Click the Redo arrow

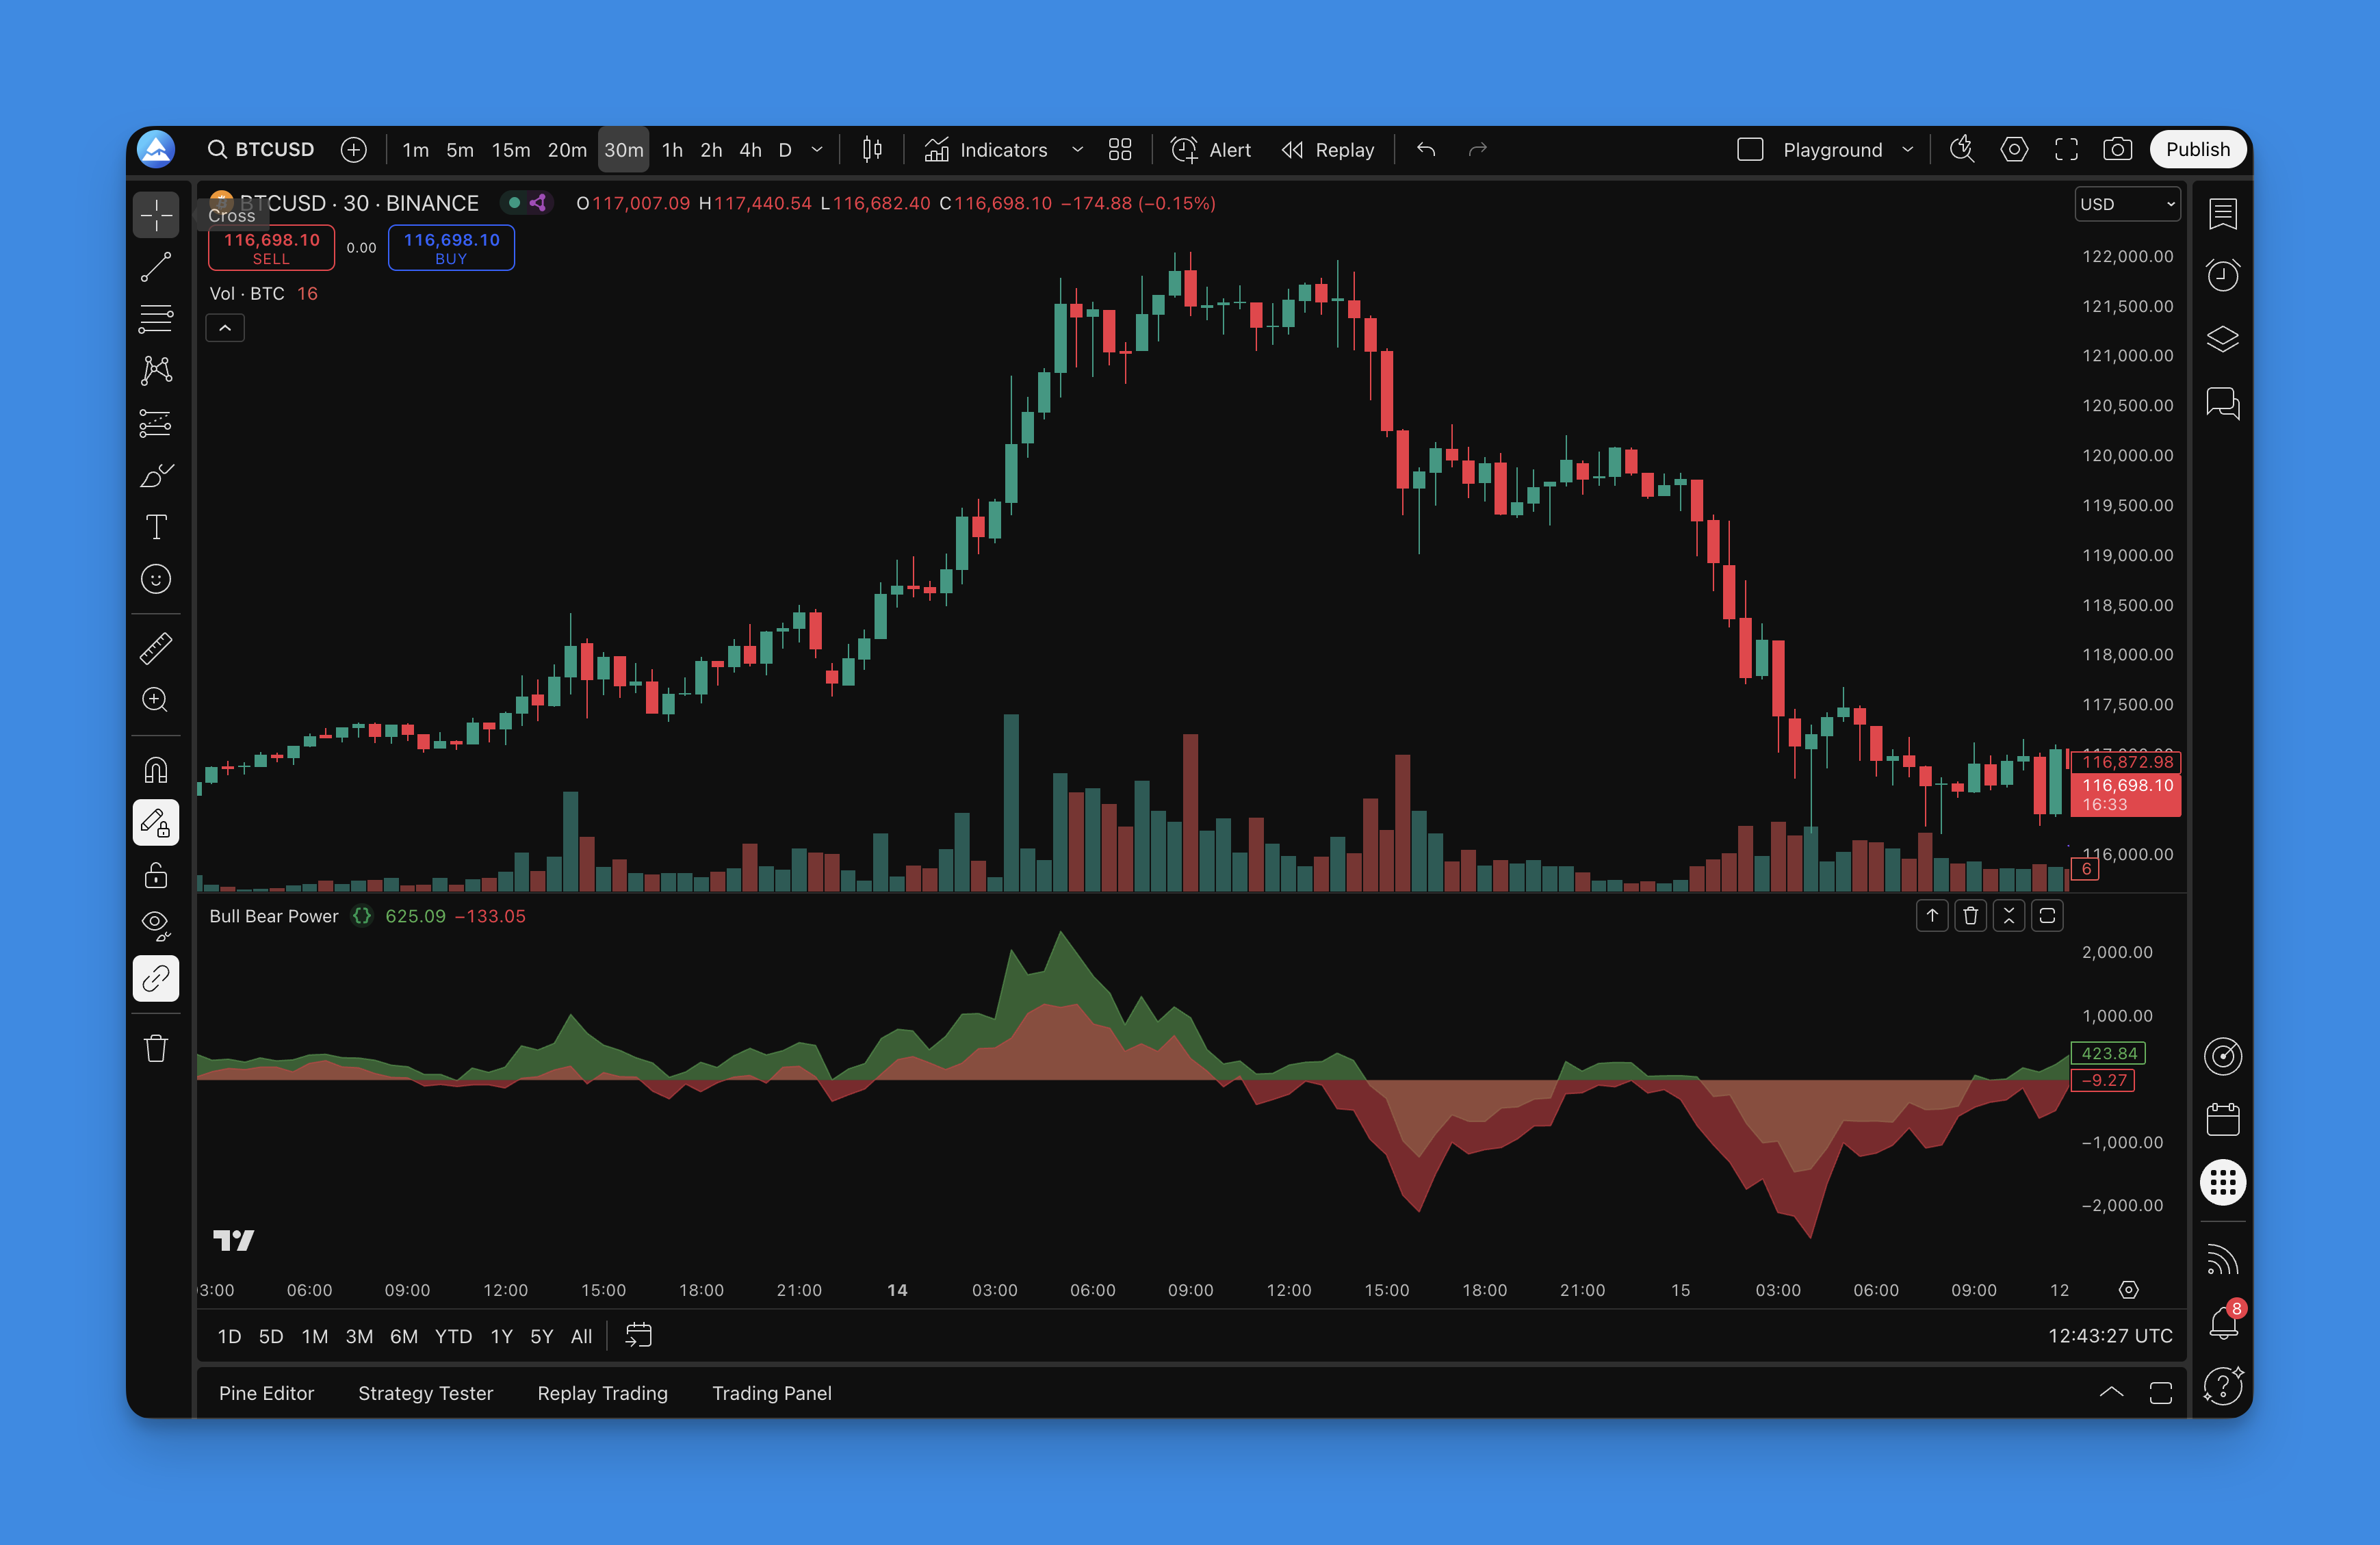pos(1478,149)
